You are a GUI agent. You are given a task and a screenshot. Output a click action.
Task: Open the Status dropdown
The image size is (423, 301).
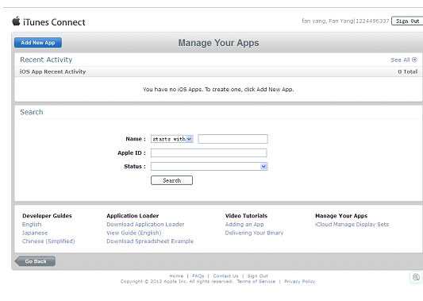209,167
